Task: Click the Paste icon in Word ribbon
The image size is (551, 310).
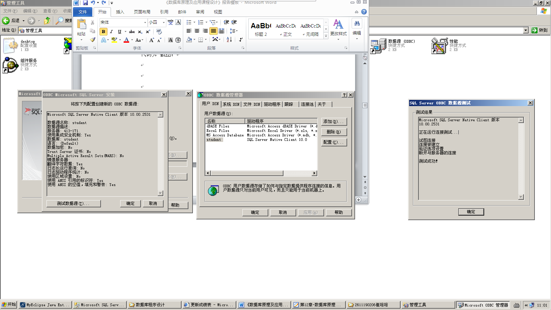Action: tap(82, 24)
